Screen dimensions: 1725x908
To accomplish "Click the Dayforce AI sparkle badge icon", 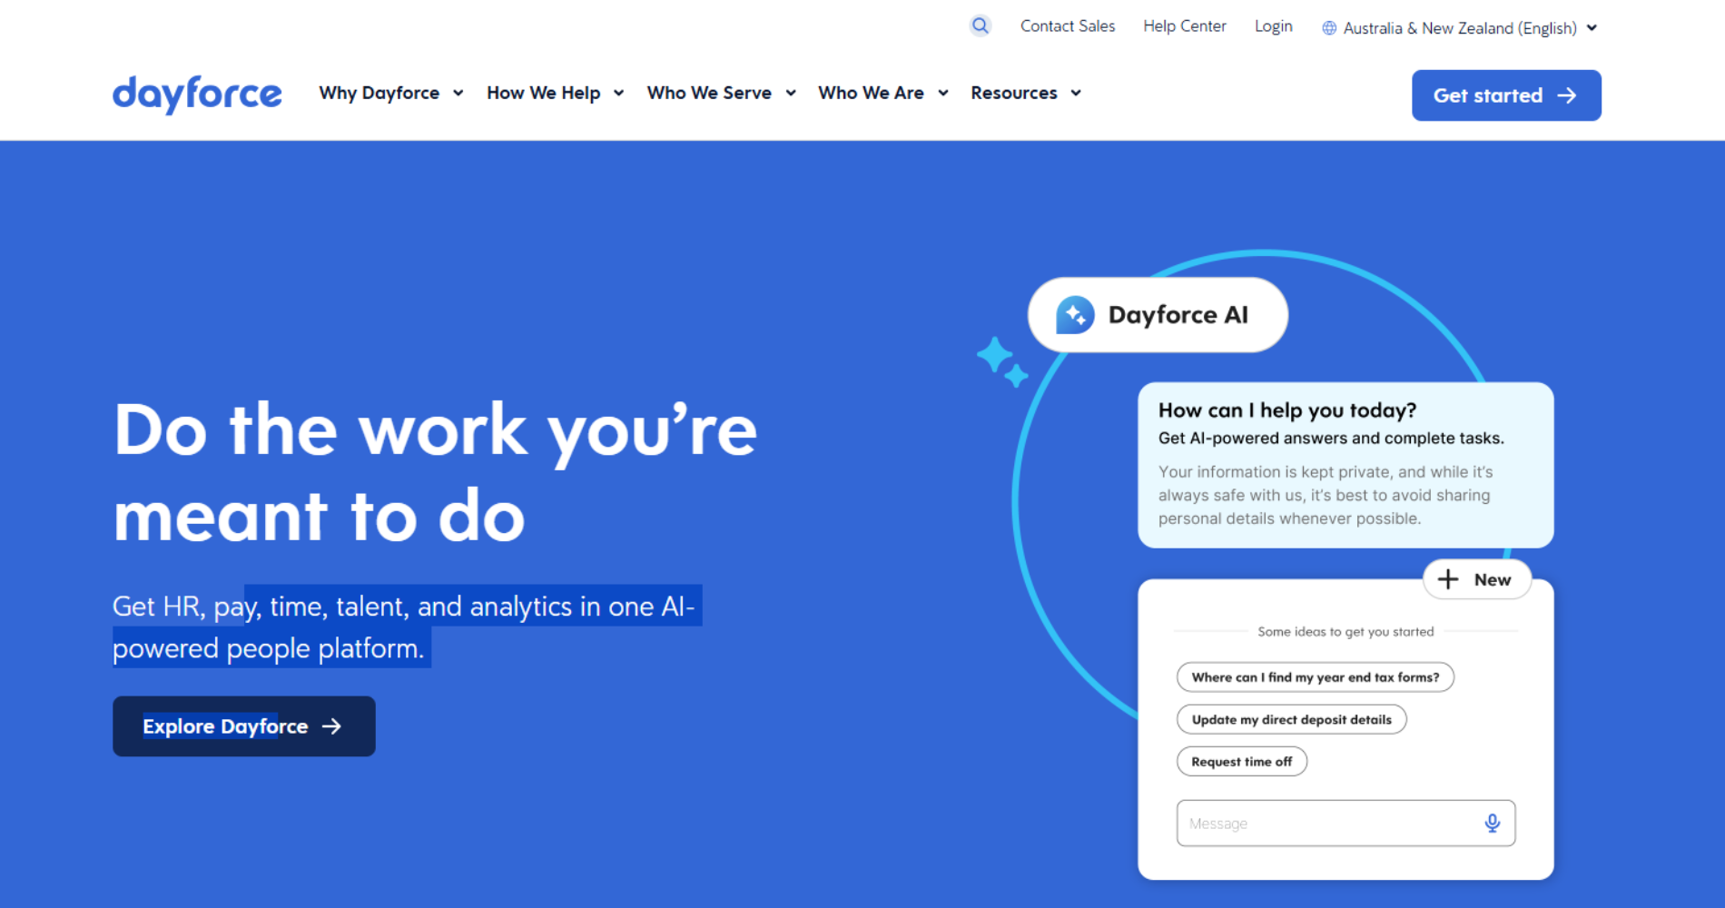I will coord(1075,314).
